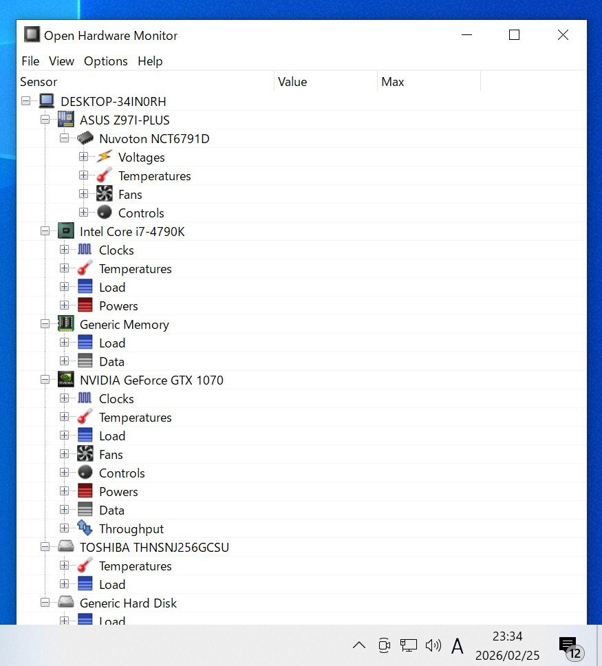Screen dimensions: 602x666
Task: Collapse the Generic Memory node
Action: (45, 324)
